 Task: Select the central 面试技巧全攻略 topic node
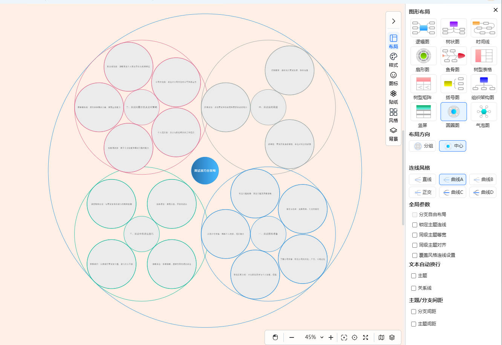[x=205, y=171]
